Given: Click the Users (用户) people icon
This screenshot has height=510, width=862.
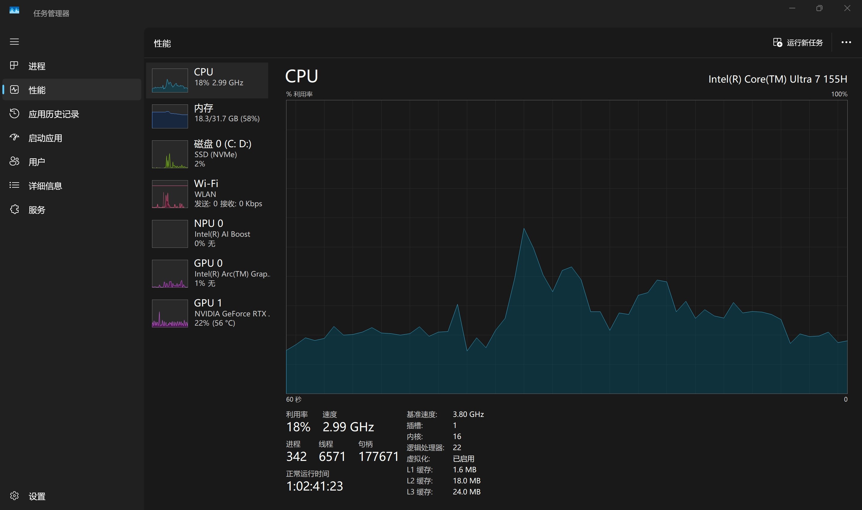Looking at the screenshot, I should pos(14,161).
